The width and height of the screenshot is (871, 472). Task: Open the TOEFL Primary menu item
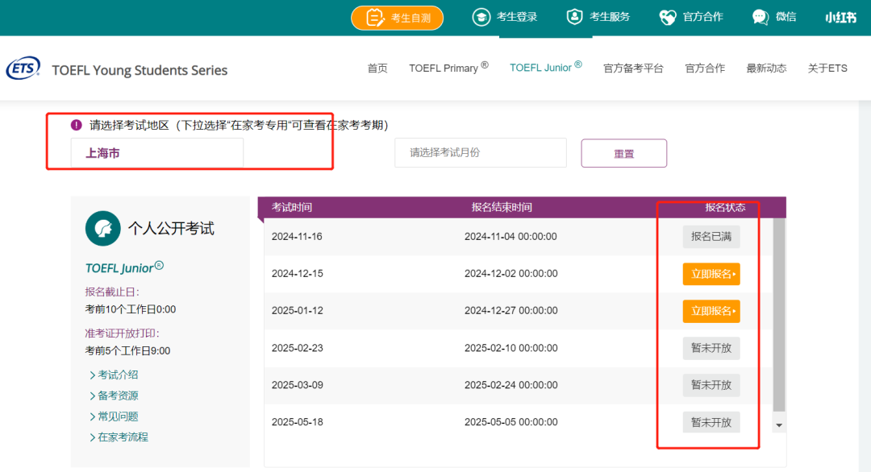click(x=448, y=68)
